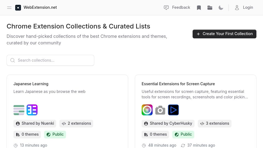Click the Learn Japanese as you browse description
The height and width of the screenshot is (148, 263).
49,92
